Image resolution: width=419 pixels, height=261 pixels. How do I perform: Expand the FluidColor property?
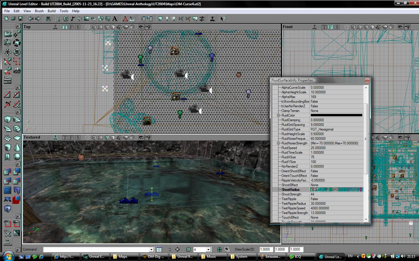(278, 115)
